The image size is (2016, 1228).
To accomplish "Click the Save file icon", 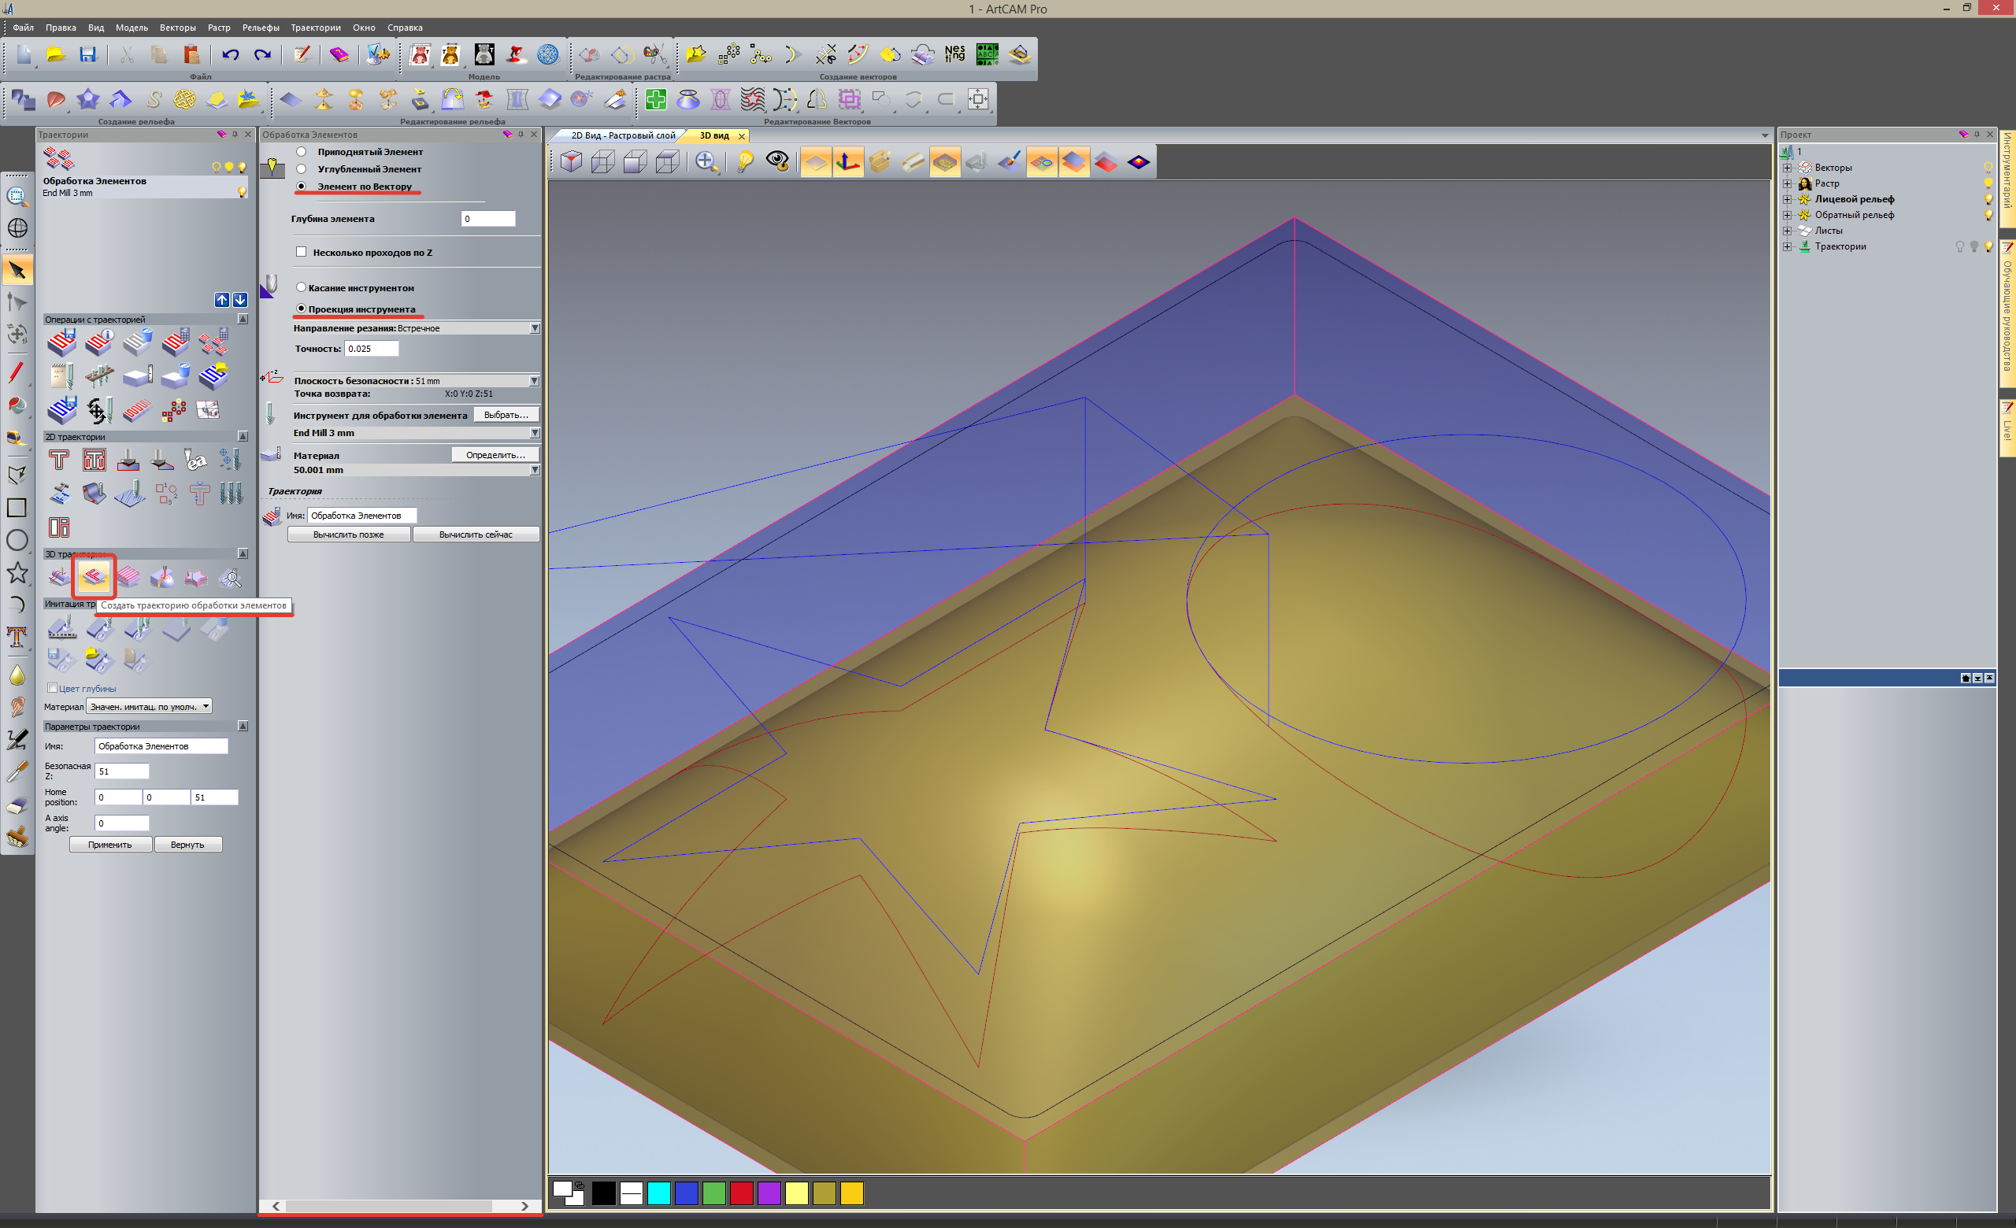I will pos(87,55).
